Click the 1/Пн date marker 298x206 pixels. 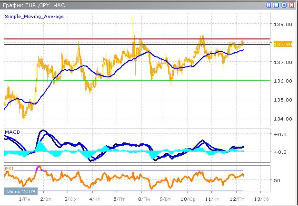click(x=23, y=199)
